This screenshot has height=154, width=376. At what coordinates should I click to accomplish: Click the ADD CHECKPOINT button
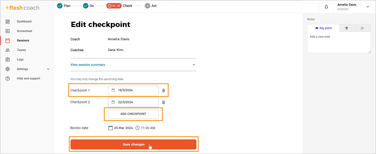coord(133,114)
